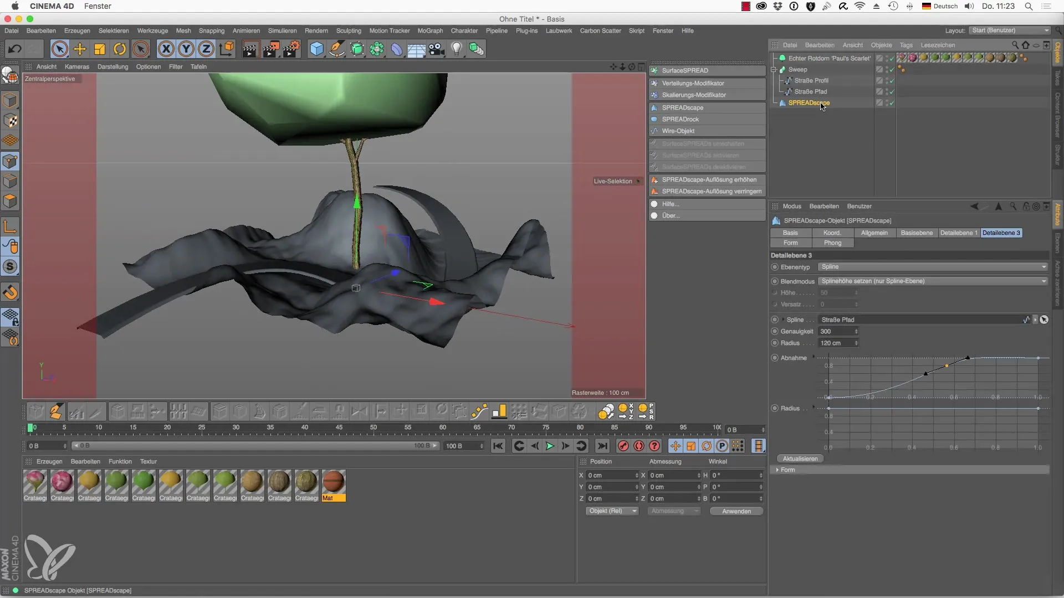The image size is (1064, 598).
Task: Record active objects keyframe button
Action: (623, 446)
